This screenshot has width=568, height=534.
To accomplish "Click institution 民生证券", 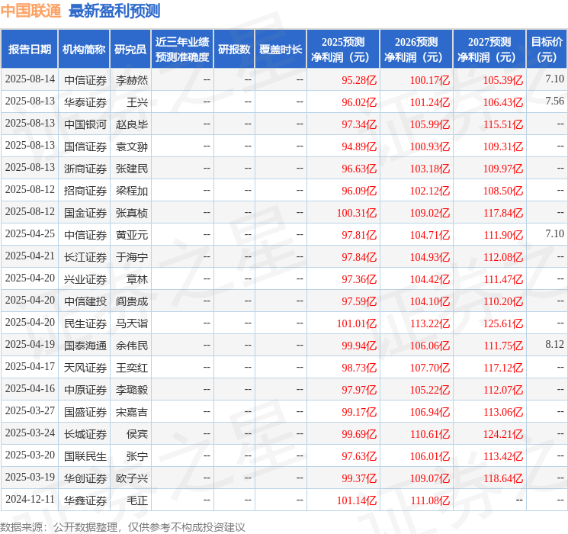I will point(85,323).
